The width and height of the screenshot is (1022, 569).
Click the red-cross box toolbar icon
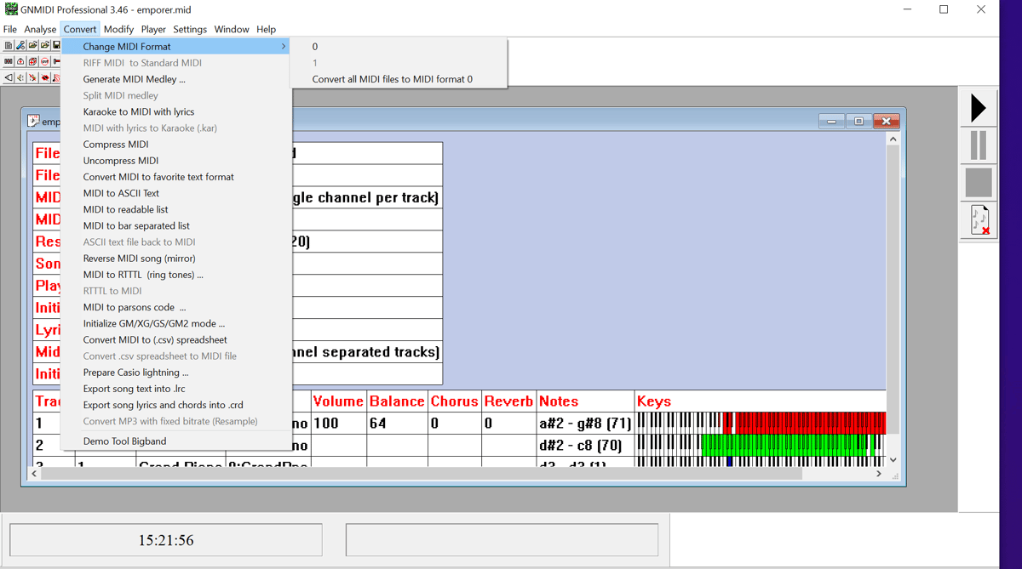(x=32, y=61)
